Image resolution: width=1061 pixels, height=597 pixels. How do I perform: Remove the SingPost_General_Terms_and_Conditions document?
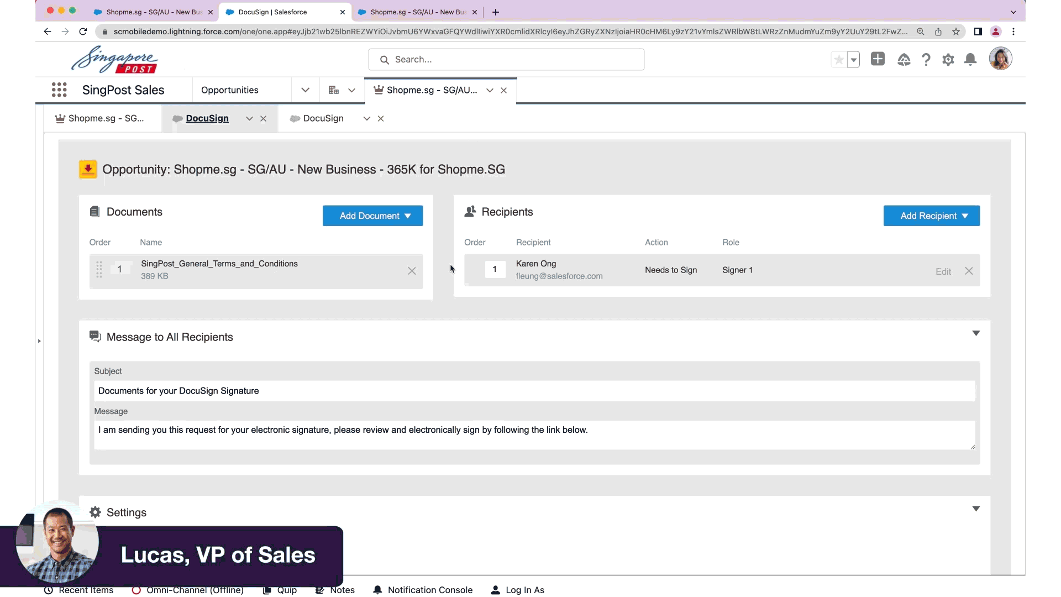click(x=412, y=271)
